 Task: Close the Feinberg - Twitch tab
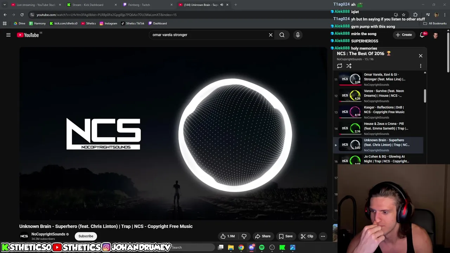[x=172, y=5]
